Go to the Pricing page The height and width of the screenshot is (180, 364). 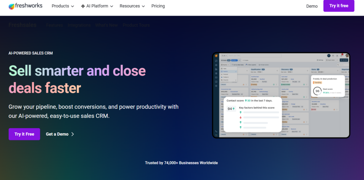158,6
